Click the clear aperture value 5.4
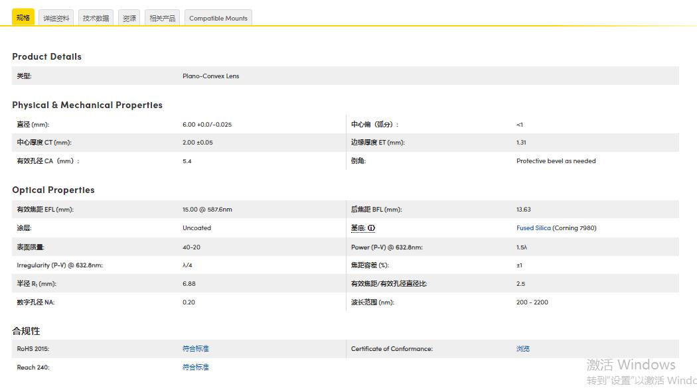The width and height of the screenshot is (697, 390). tap(187, 161)
